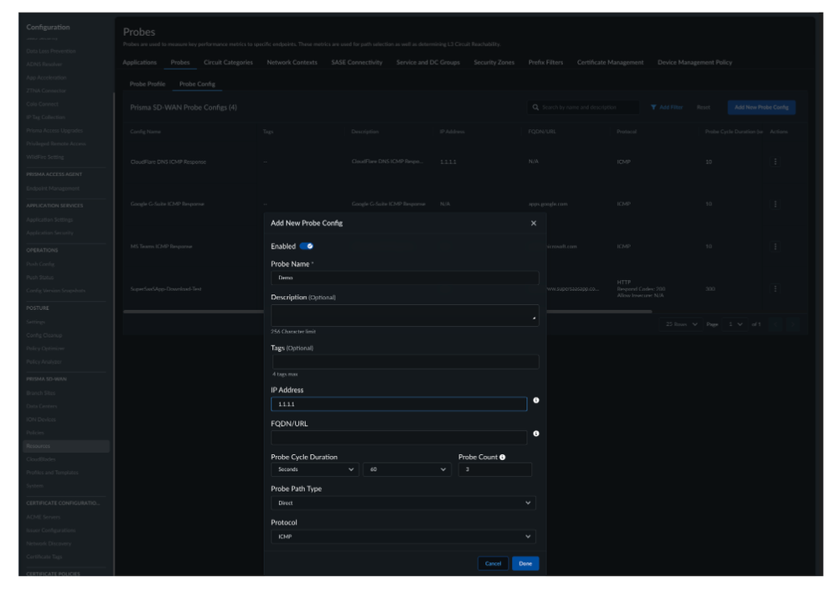Image resolution: width=837 pixels, height=590 pixels.
Task: Open the Prefix Filters tab
Action: (545, 63)
